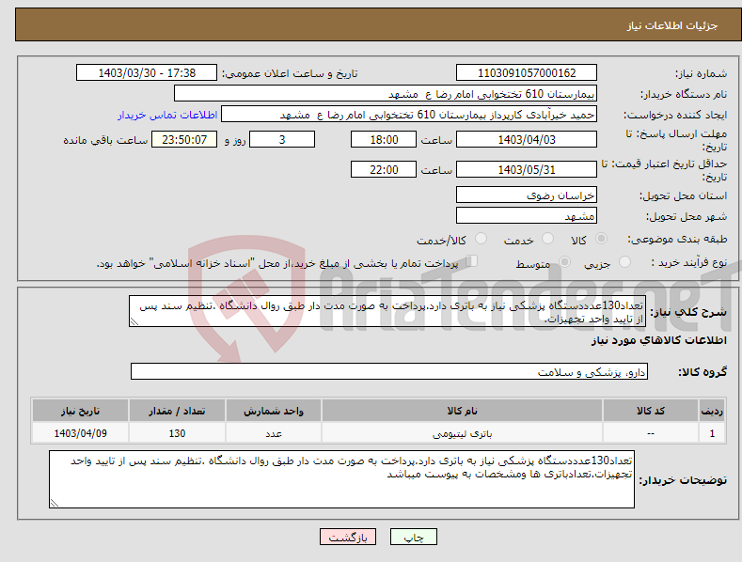Screen dimensions: 742x562
Task: Click the شرح کلی نیاز text area
Action: click(x=387, y=311)
